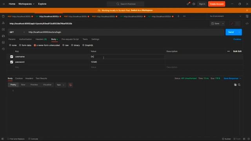Add a new request tab with plus icon
This screenshot has height=141, width=251.
(x=178, y=16)
